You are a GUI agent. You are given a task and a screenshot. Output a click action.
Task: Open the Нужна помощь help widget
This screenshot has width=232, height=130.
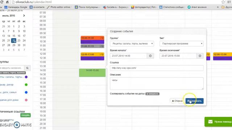click(219, 122)
